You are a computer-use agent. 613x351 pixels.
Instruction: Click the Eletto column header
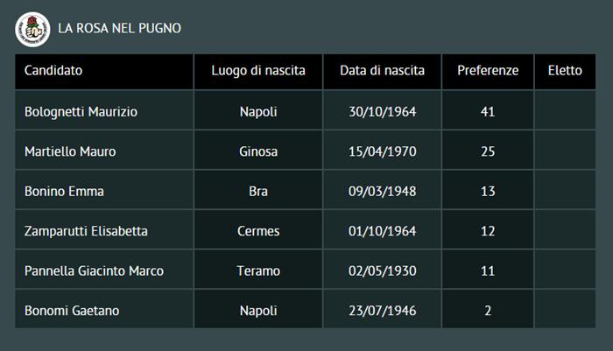pyautogui.click(x=565, y=71)
